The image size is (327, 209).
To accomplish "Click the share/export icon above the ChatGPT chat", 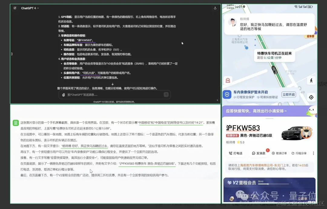I will pos(216,8).
